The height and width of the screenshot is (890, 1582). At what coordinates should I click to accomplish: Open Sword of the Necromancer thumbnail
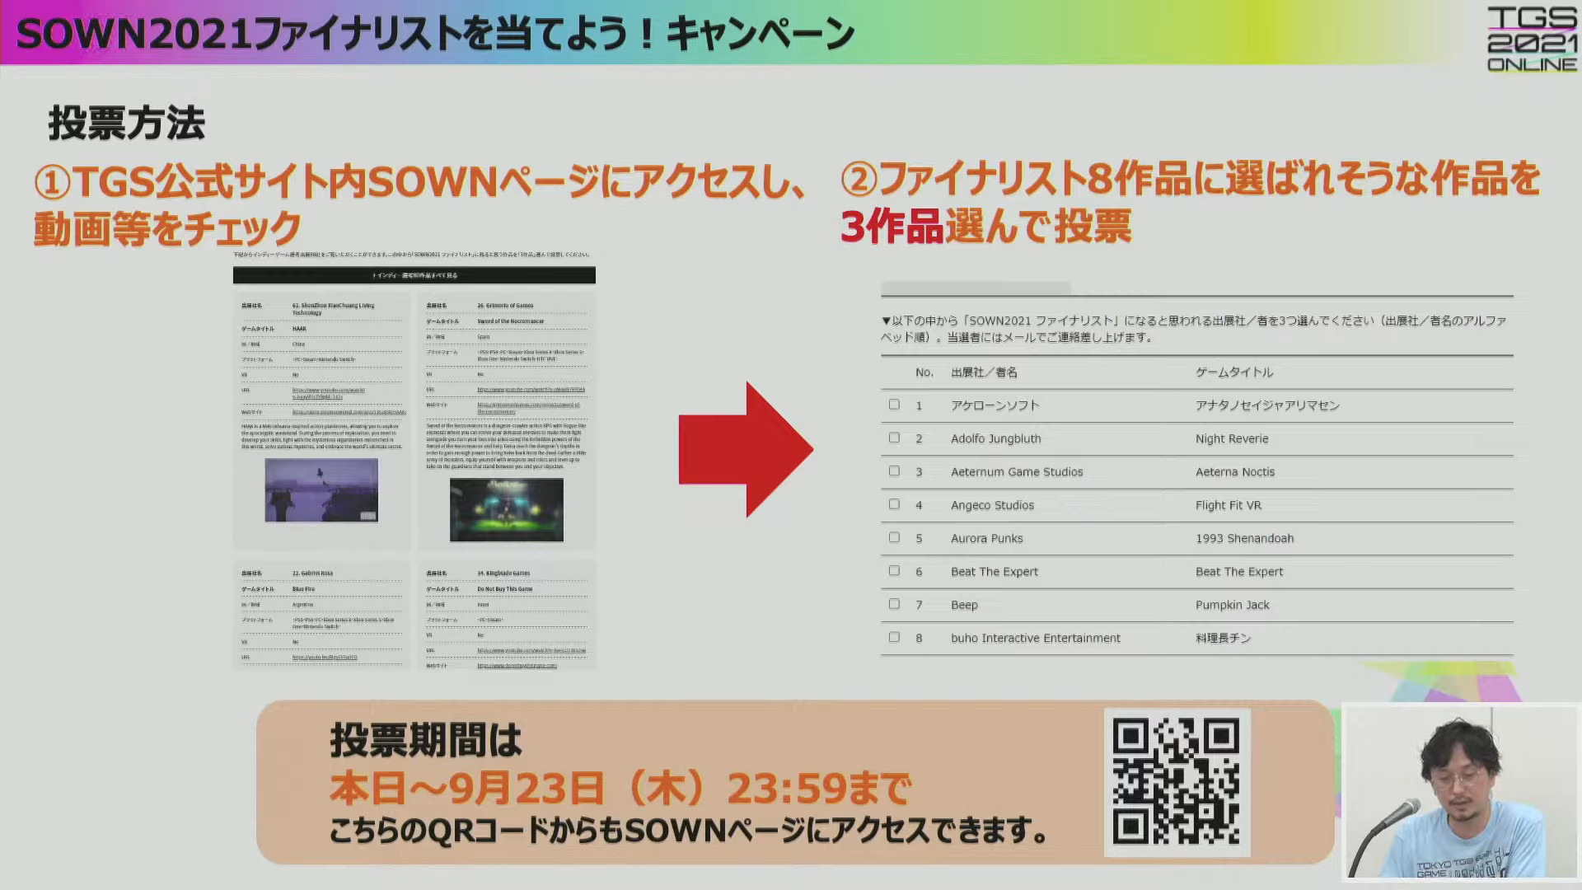pyautogui.click(x=506, y=509)
